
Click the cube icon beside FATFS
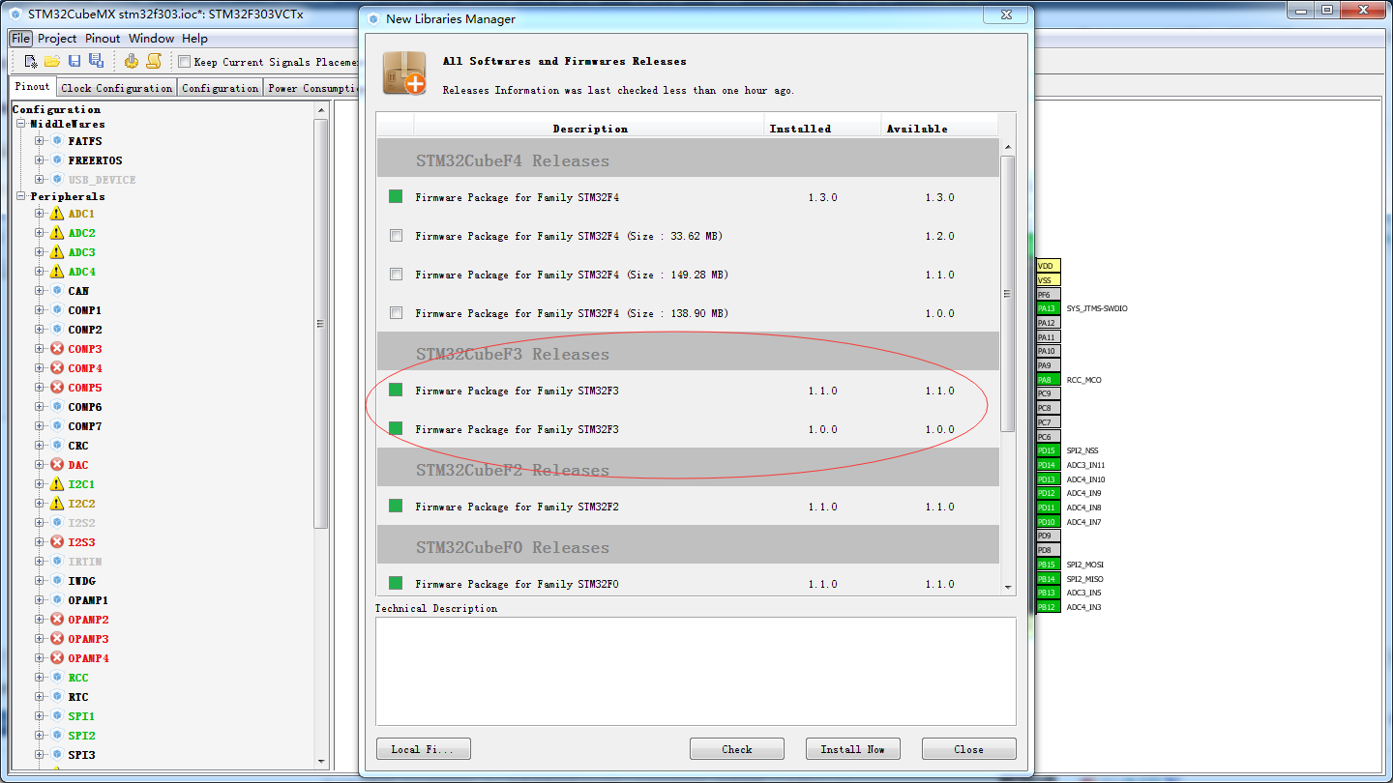(x=57, y=141)
